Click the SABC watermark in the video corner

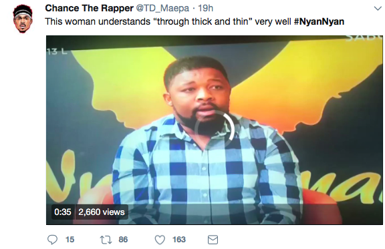click(x=364, y=37)
